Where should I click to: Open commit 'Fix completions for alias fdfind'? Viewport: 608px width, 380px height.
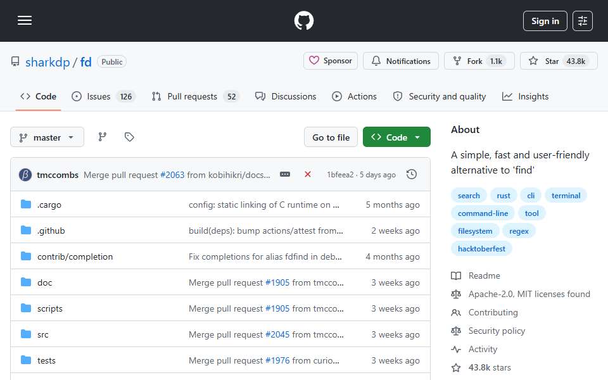coord(265,256)
